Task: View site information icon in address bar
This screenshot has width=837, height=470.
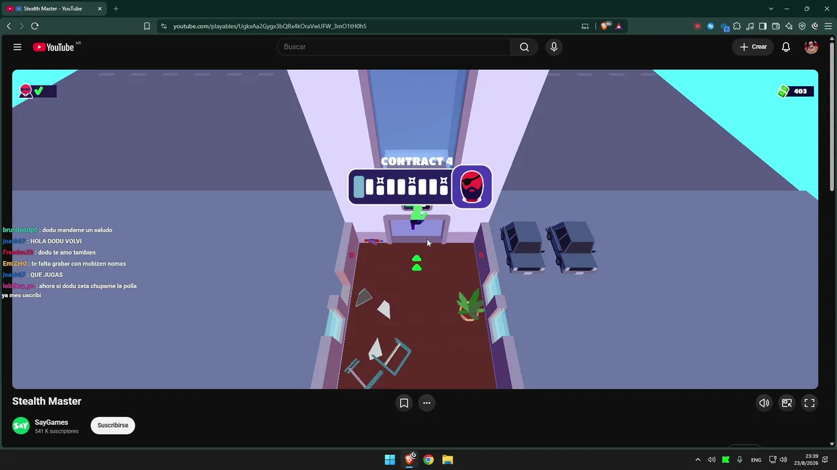Action: (x=163, y=26)
